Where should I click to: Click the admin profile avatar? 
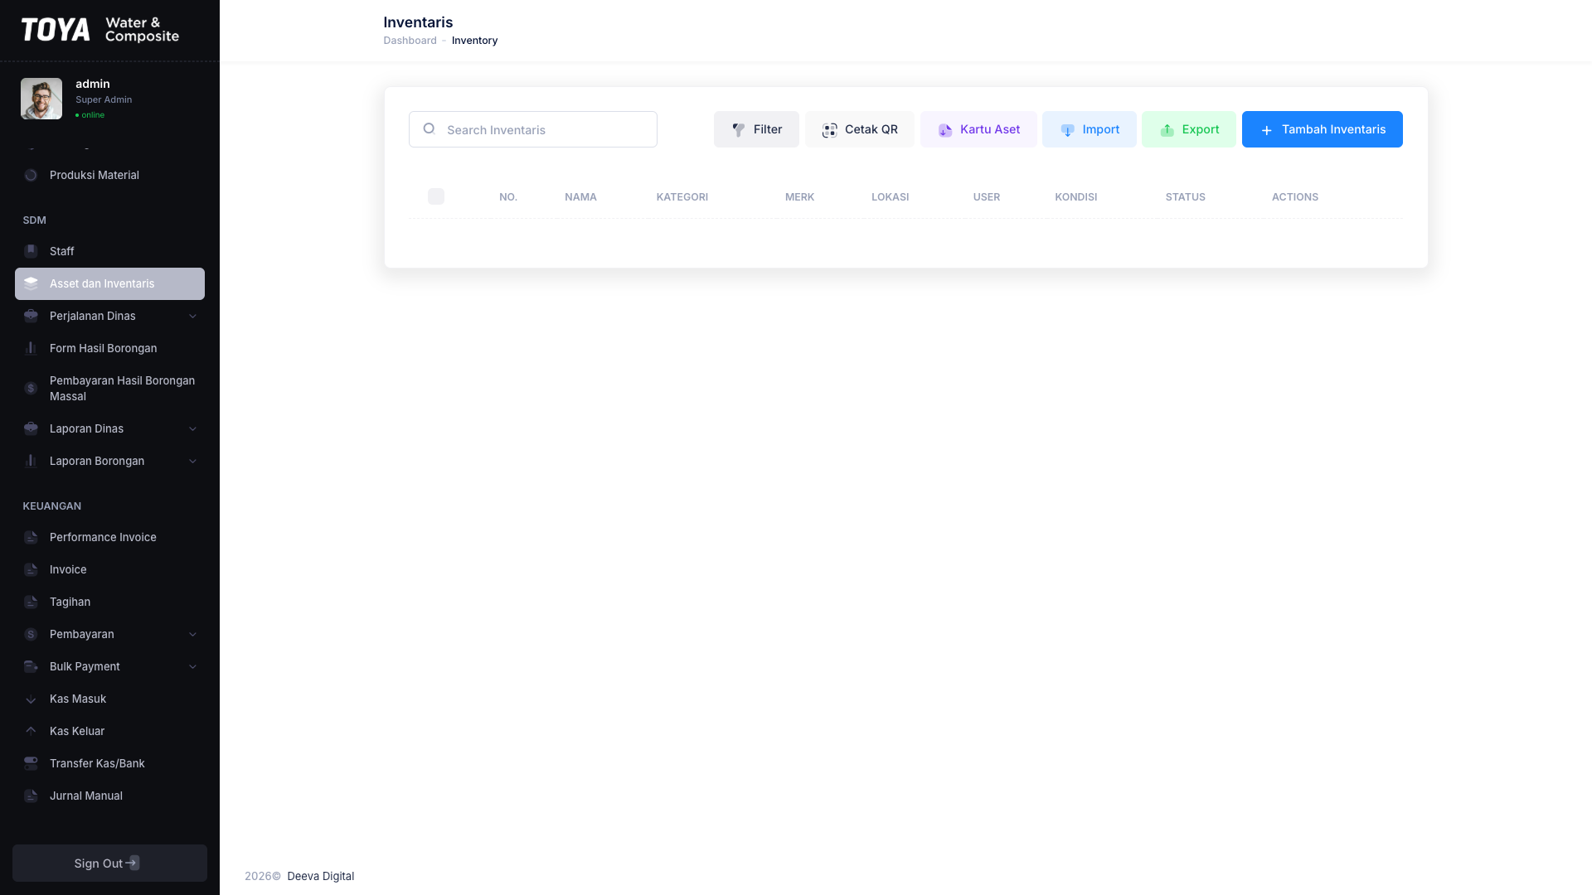(41, 99)
